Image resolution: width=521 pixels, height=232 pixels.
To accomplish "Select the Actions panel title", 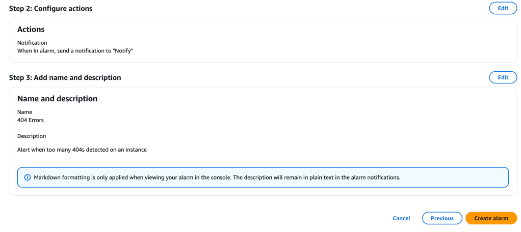I will (x=31, y=30).
